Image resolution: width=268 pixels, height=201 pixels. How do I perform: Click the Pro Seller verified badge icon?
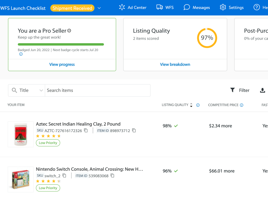(x=69, y=31)
